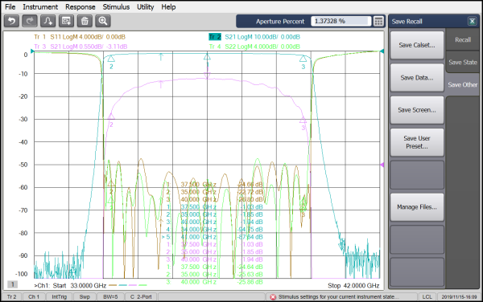
Task: Click the Undo arrow toolbar icon
Action: [x=12, y=21]
